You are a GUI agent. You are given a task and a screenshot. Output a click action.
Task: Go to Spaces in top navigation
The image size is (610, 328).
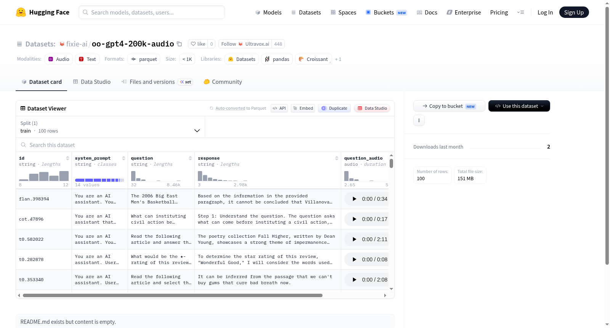tap(343, 12)
